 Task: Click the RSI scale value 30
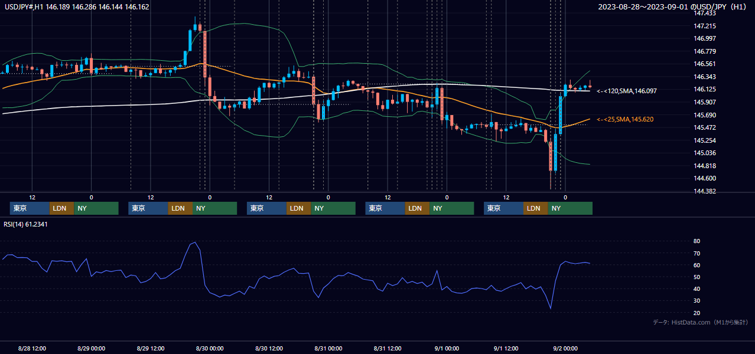[x=697, y=301]
